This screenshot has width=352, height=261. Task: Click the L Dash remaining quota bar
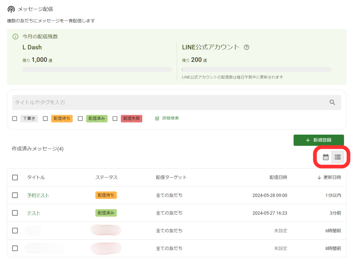(97, 69)
